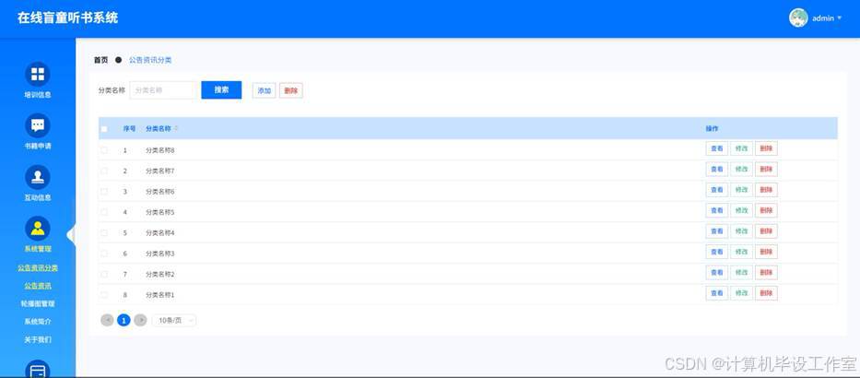
Task: Open the 10条/页 page size dropdown
Action: click(x=174, y=321)
